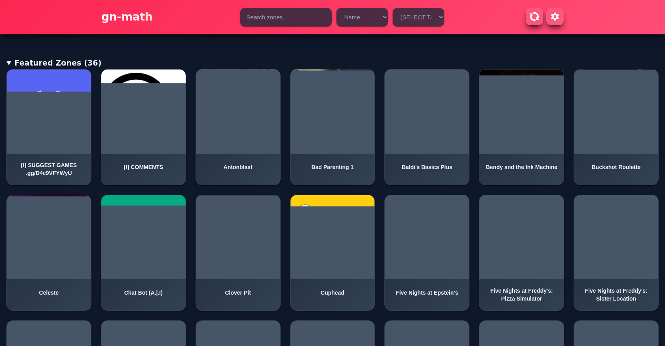Click the '[!] SUGGEST GAMES .gg/D4c9VFYWyU' label
665x346 pixels.
point(49,169)
